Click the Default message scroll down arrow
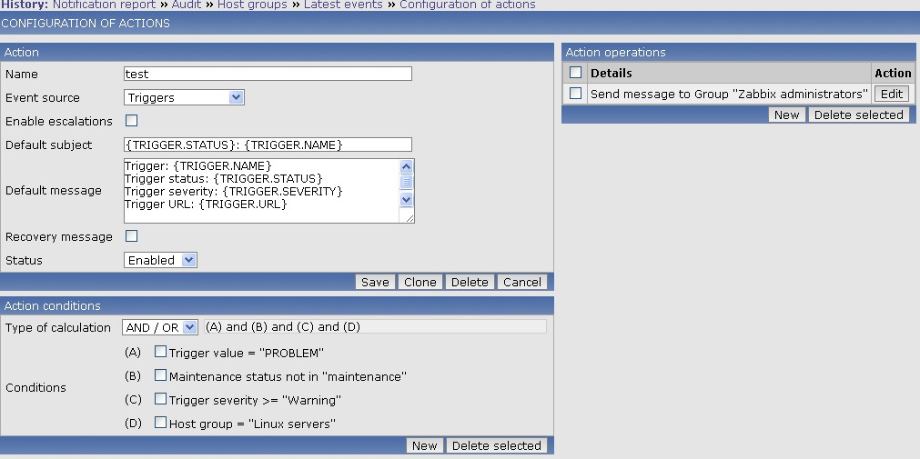The height and width of the screenshot is (459, 920). point(406,199)
